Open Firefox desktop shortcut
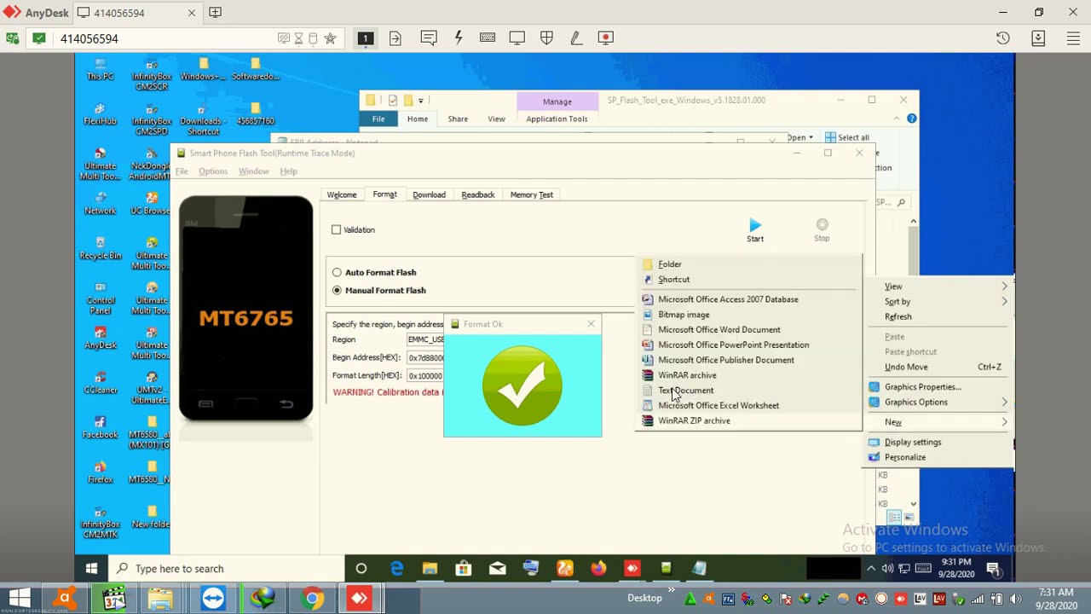The width and height of the screenshot is (1091, 614). [x=101, y=472]
